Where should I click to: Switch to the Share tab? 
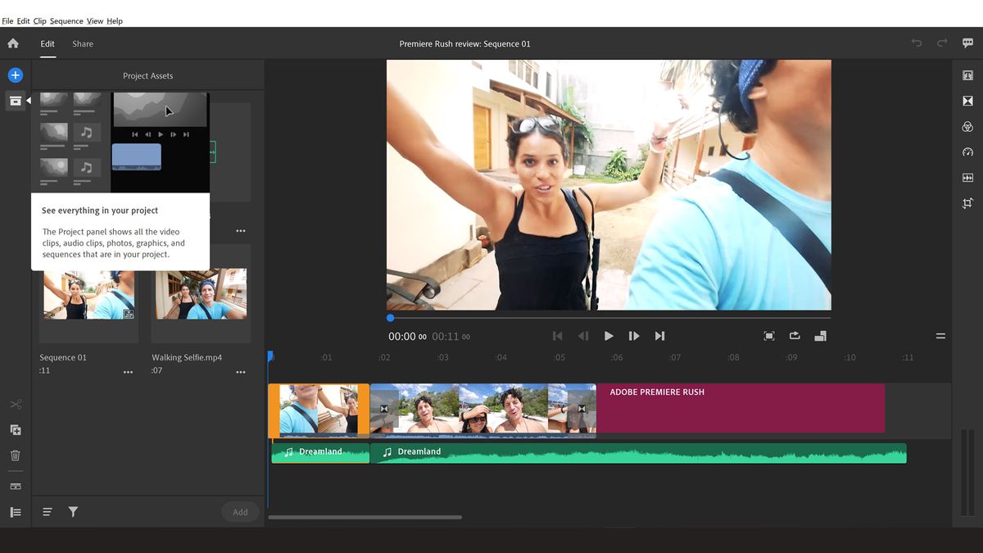point(82,43)
